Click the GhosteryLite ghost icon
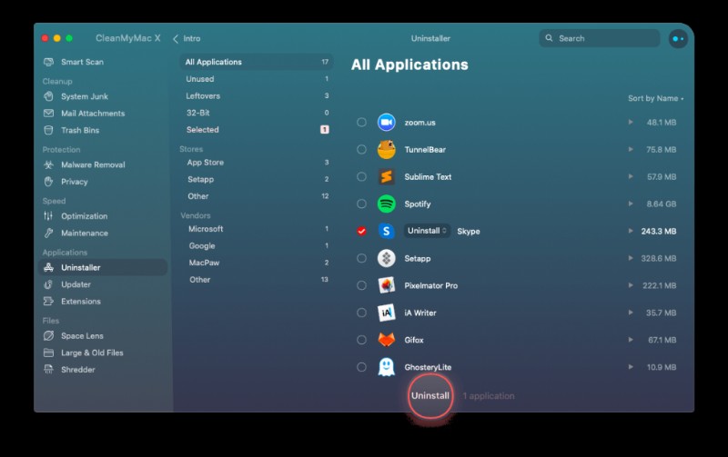Screen dimensions: 728x457 click(x=386, y=367)
